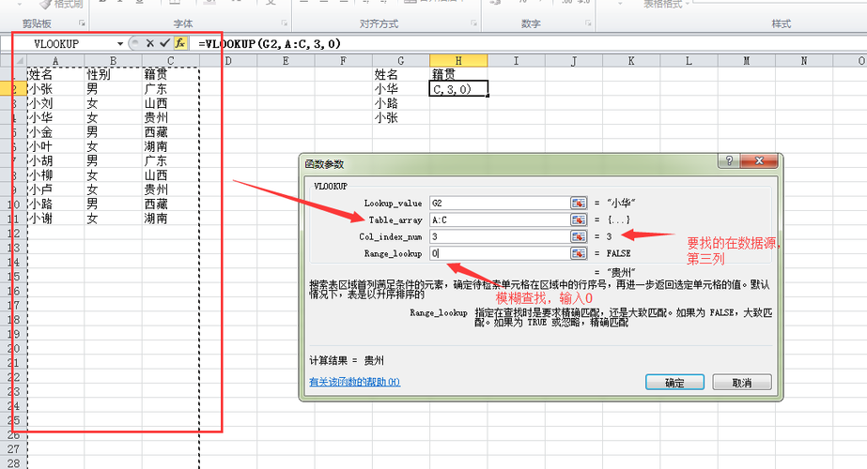Select cell H2 containing the formula
Image resolution: width=867 pixels, height=469 pixels.
(x=458, y=88)
